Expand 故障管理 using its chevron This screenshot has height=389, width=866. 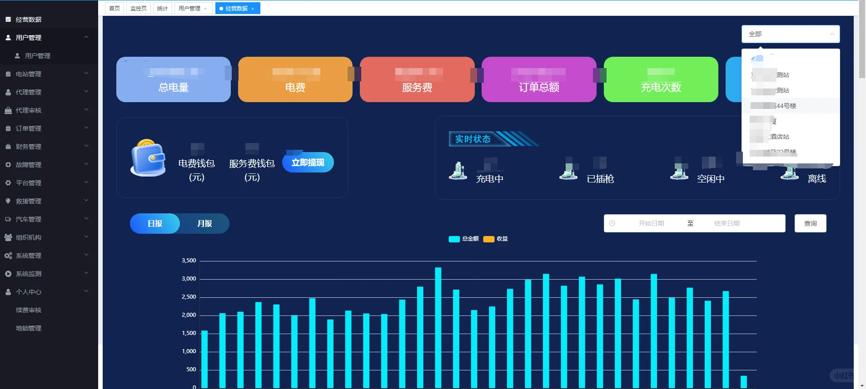[86, 164]
